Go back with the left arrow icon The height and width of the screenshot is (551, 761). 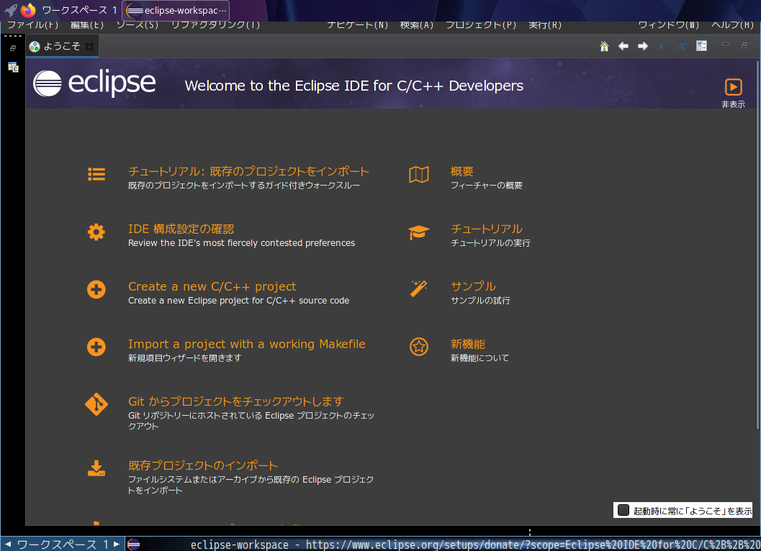click(623, 46)
